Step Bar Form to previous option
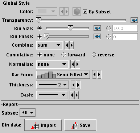 94,74
